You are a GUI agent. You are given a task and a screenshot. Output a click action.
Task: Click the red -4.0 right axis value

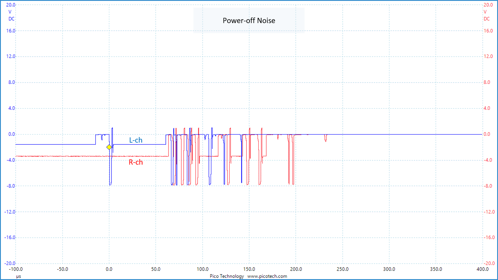[487, 160]
